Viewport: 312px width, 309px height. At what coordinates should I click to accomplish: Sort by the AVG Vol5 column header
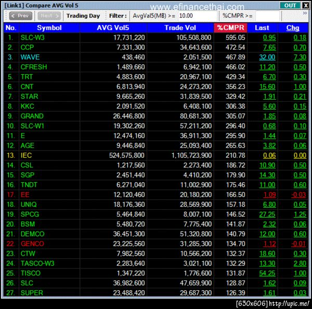pyautogui.click(x=113, y=28)
